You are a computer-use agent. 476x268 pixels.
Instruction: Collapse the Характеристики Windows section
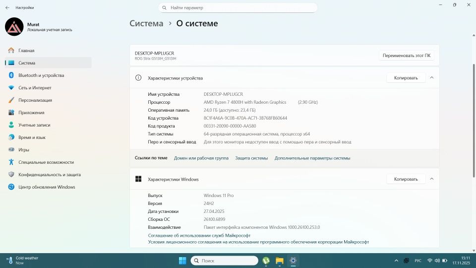(x=432, y=179)
